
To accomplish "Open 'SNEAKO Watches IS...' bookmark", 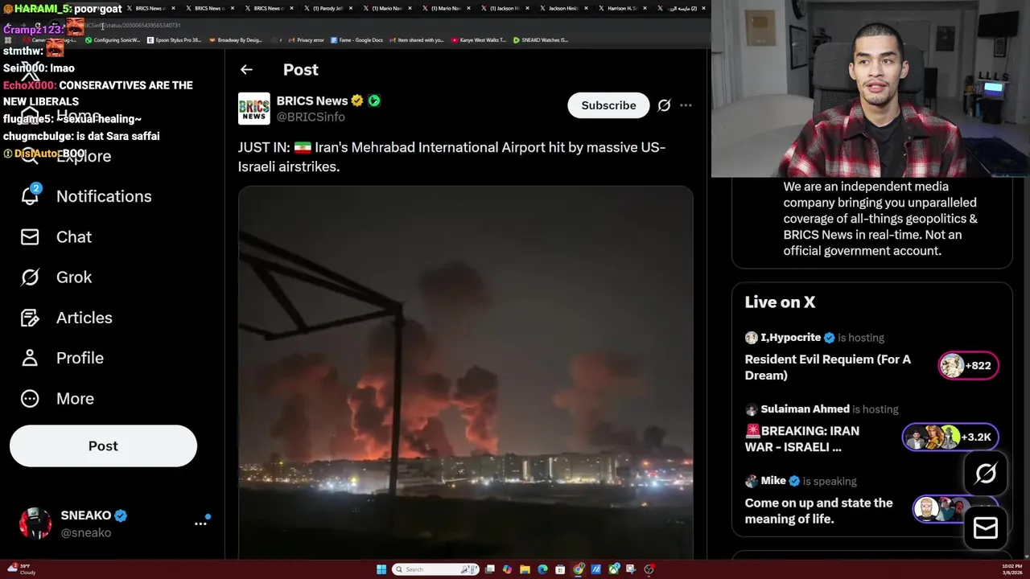I will (x=541, y=39).
